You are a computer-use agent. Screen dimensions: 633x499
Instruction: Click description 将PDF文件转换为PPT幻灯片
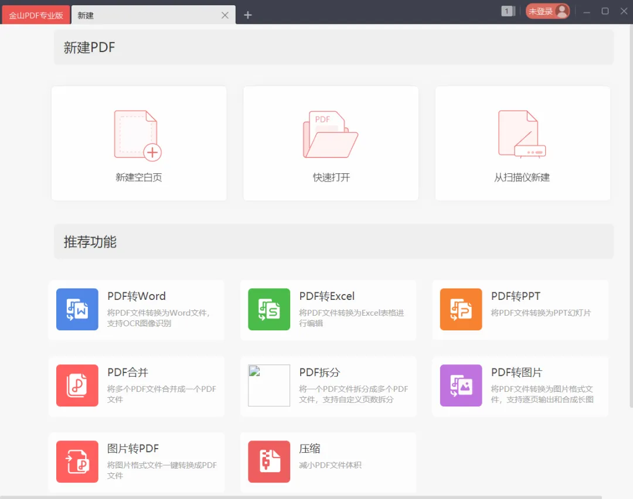click(541, 313)
